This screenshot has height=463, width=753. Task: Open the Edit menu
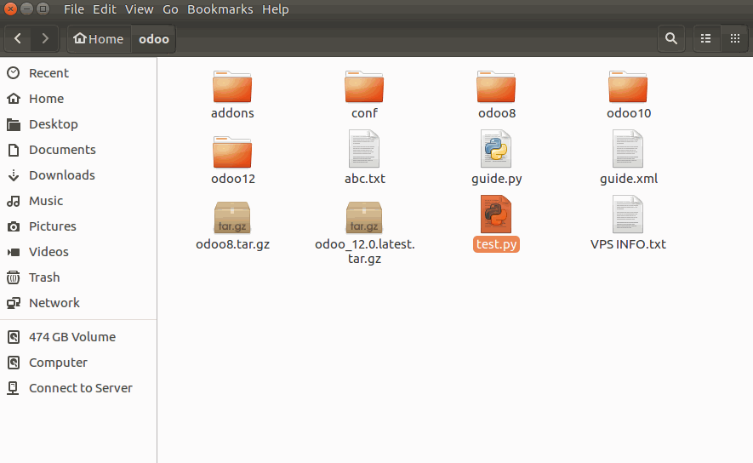pyautogui.click(x=105, y=9)
